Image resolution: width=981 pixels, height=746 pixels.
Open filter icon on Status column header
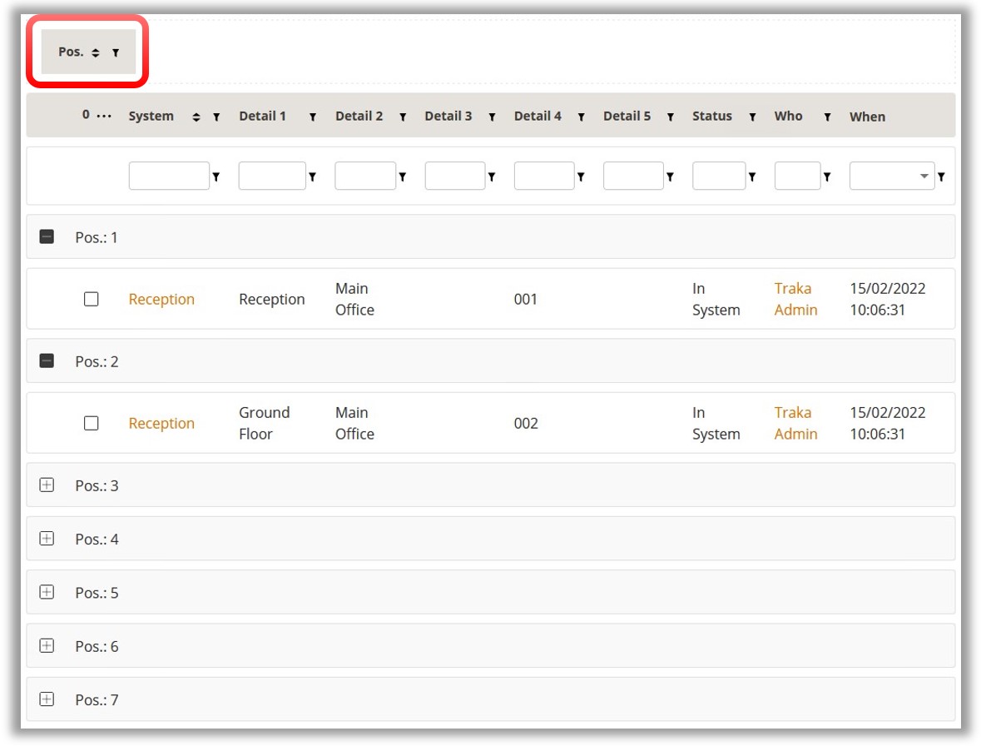752,117
